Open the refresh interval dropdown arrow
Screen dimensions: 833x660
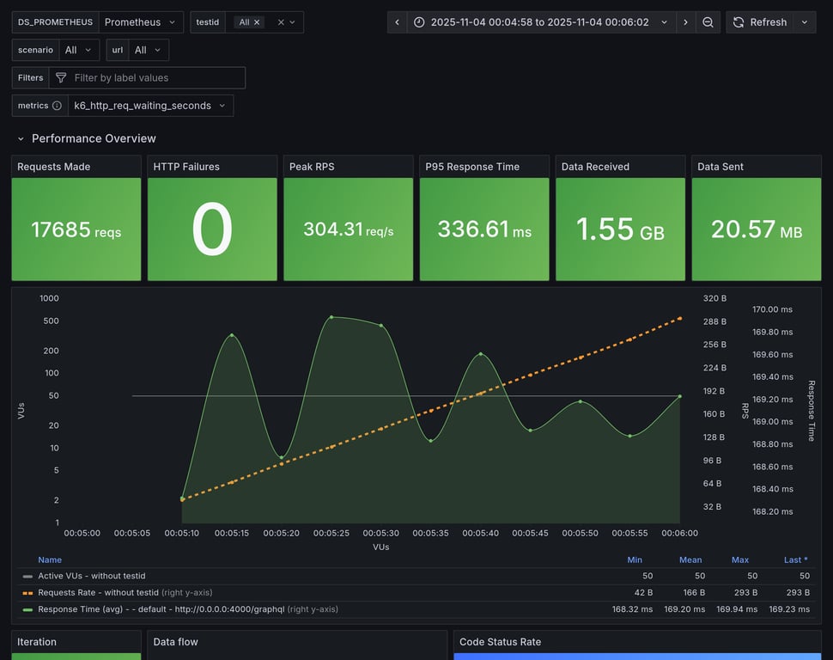point(805,22)
